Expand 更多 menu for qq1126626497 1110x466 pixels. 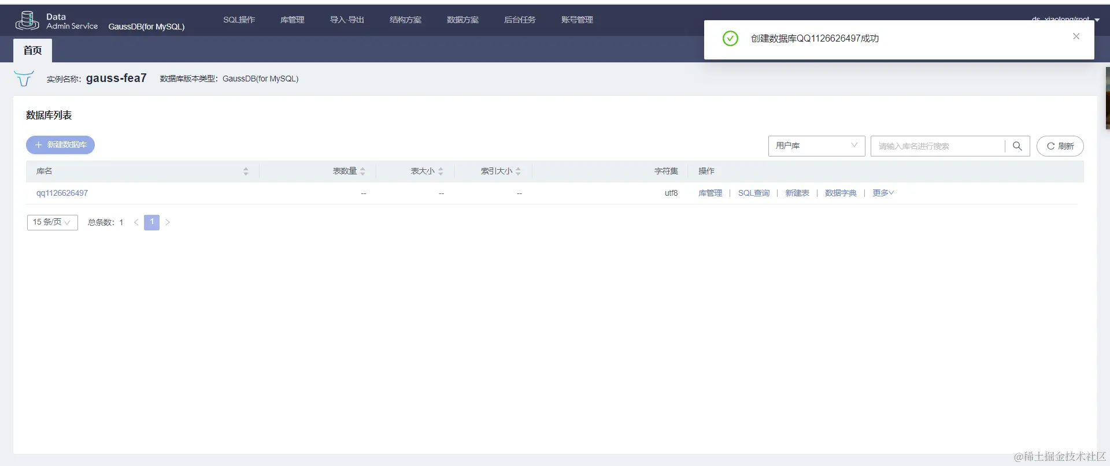pyautogui.click(x=883, y=193)
